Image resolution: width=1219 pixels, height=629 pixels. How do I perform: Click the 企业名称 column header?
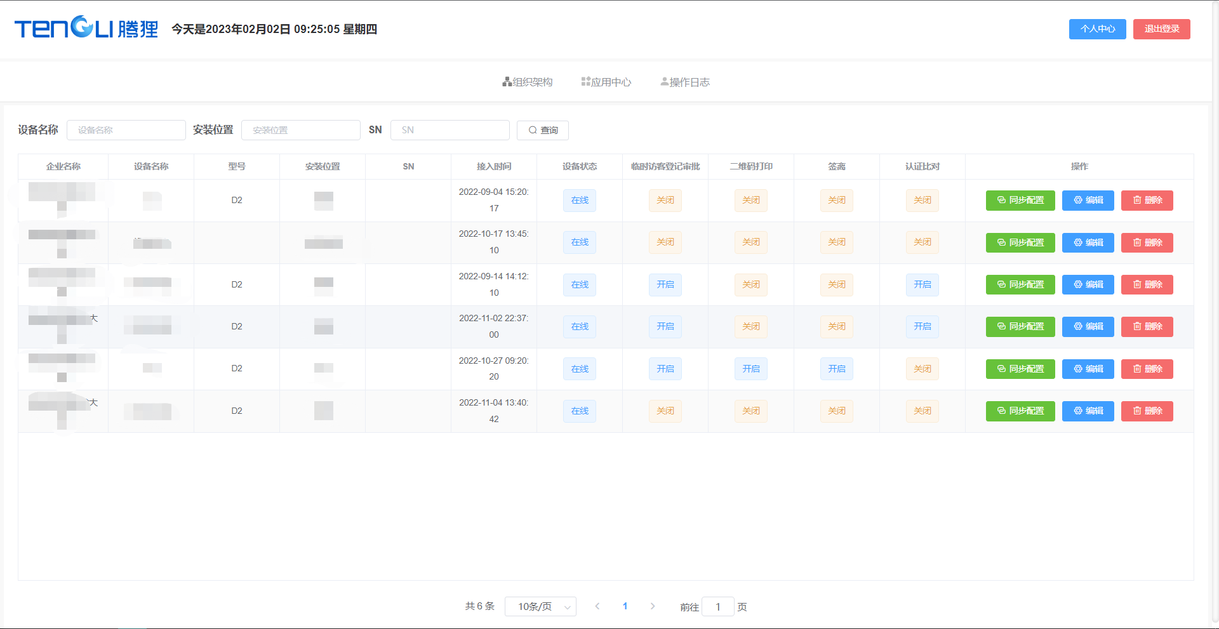point(63,166)
